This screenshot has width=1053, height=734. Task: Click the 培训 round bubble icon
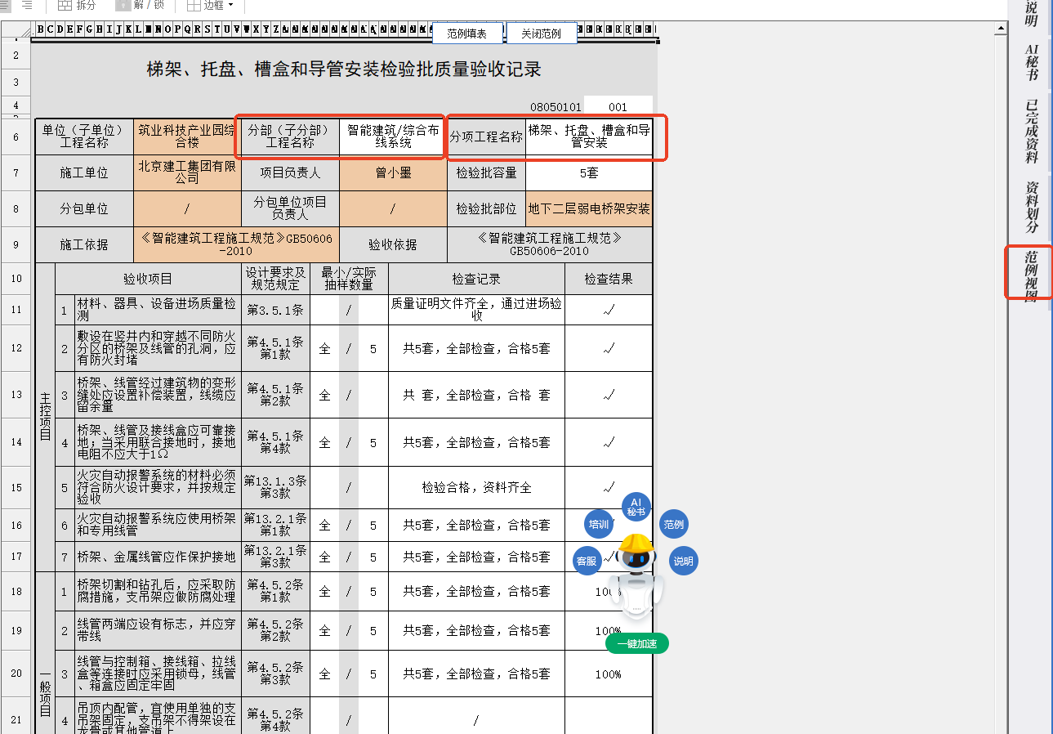pyautogui.click(x=599, y=525)
